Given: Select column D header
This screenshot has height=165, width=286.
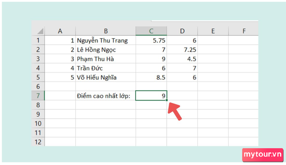Looking at the screenshot, I should (x=182, y=31).
